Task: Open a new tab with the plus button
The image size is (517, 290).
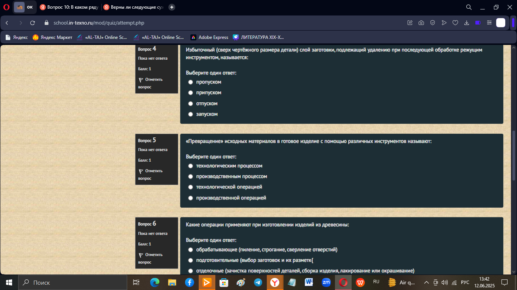Action: 172,7
